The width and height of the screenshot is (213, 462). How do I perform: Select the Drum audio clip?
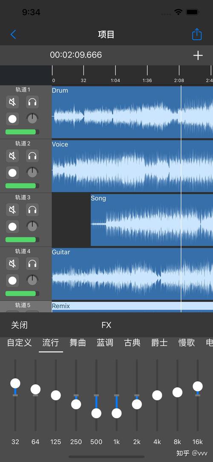(132, 112)
